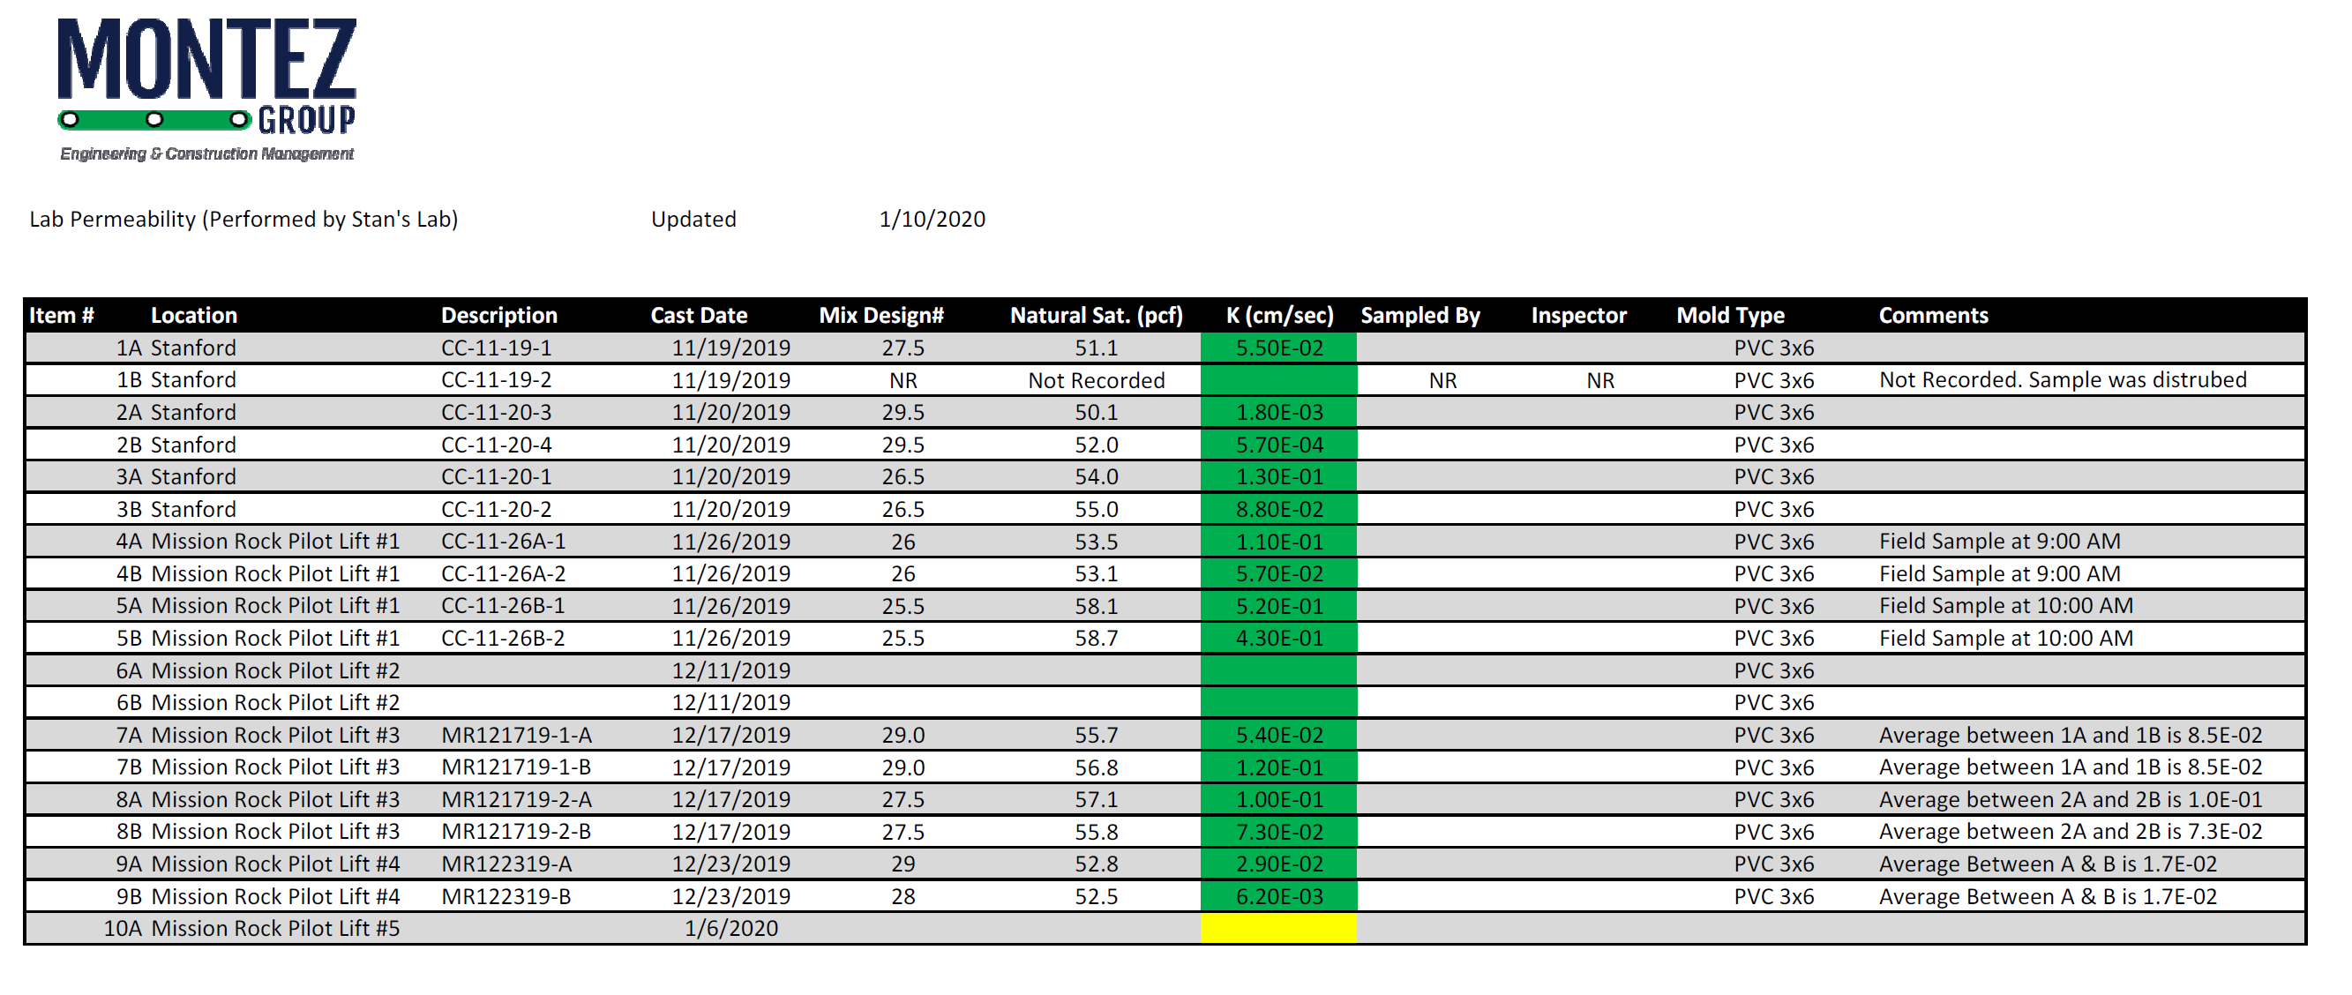The image size is (2352, 995).
Task: Select description CC-11-20-4
Action: [x=497, y=445]
